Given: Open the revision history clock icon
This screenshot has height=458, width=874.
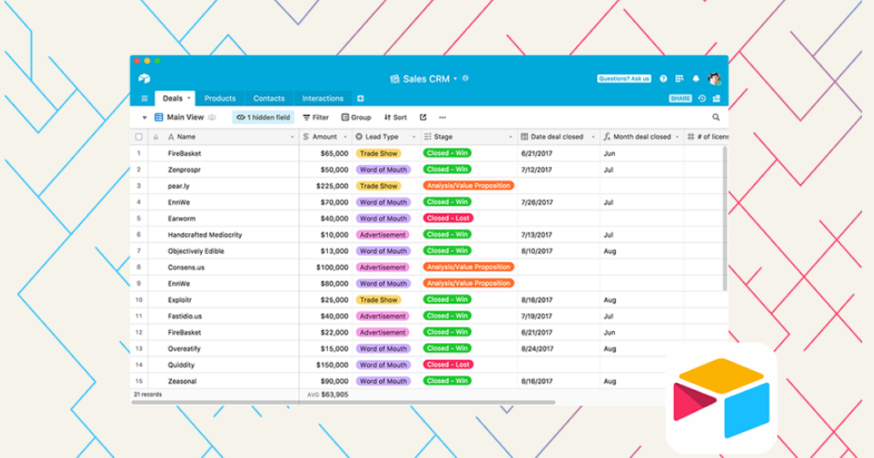Looking at the screenshot, I should pos(702,99).
